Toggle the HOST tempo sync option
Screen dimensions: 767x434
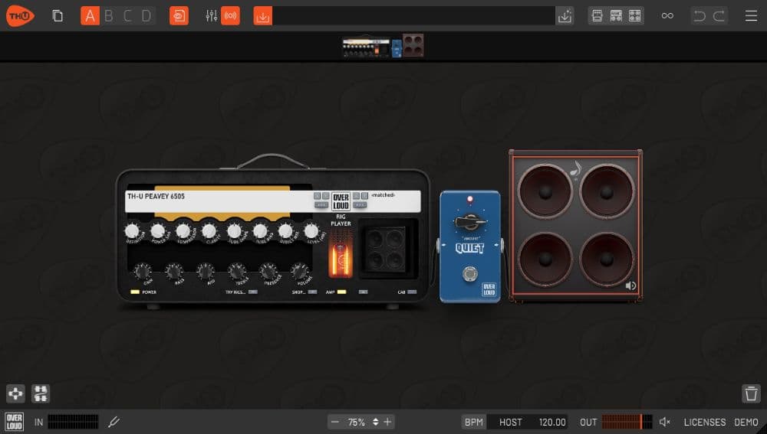[510, 422]
